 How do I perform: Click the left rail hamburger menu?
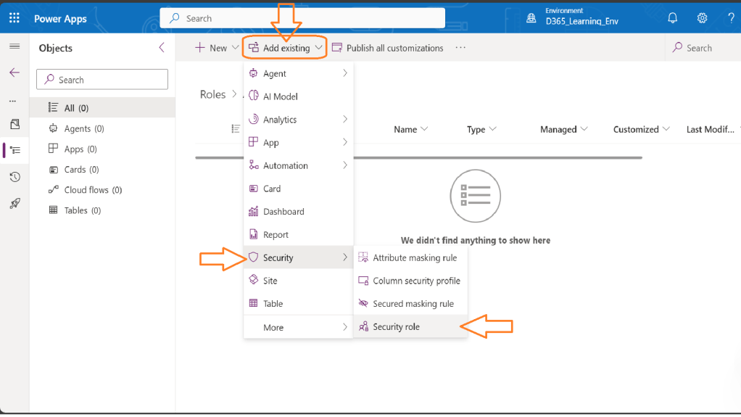click(15, 47)
